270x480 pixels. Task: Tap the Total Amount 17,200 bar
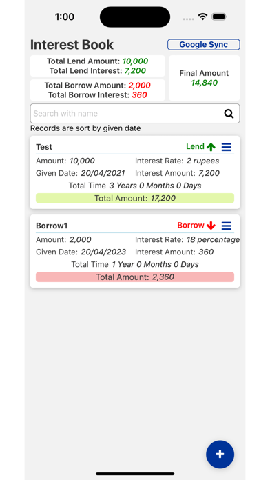[135, 199]
